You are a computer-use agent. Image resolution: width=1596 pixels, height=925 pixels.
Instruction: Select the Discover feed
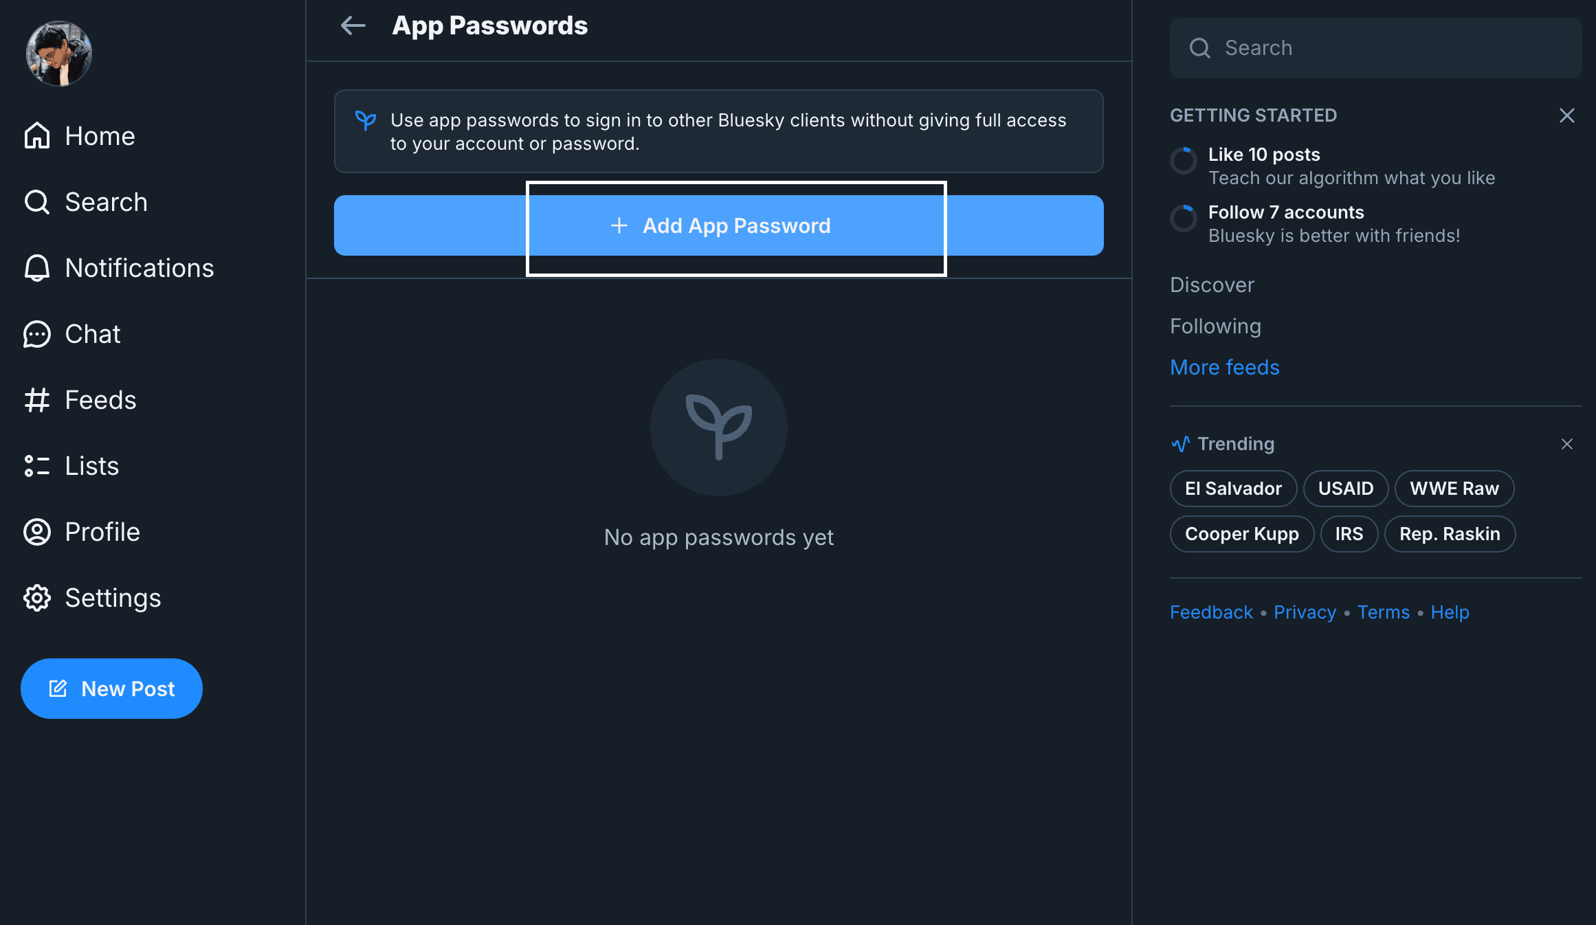(x=1212, y=285)
